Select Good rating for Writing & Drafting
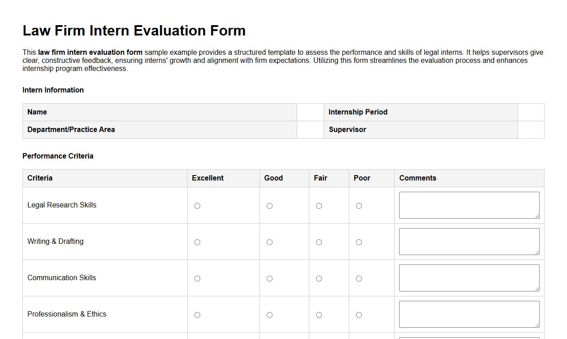The image size is (567, 339). [269, 242]
